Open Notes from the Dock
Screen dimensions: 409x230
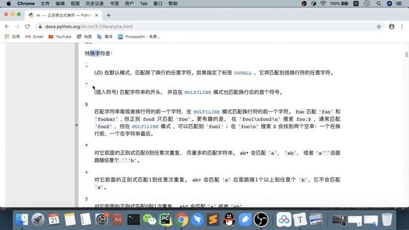tap(70, 220)
